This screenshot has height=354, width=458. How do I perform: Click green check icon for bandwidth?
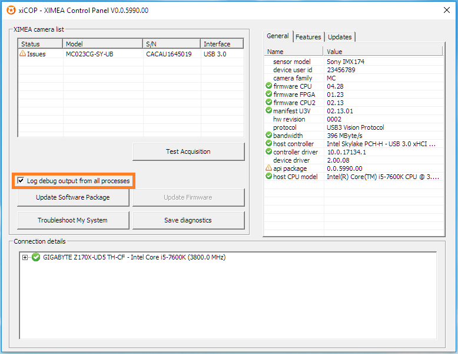coord(268,135)
